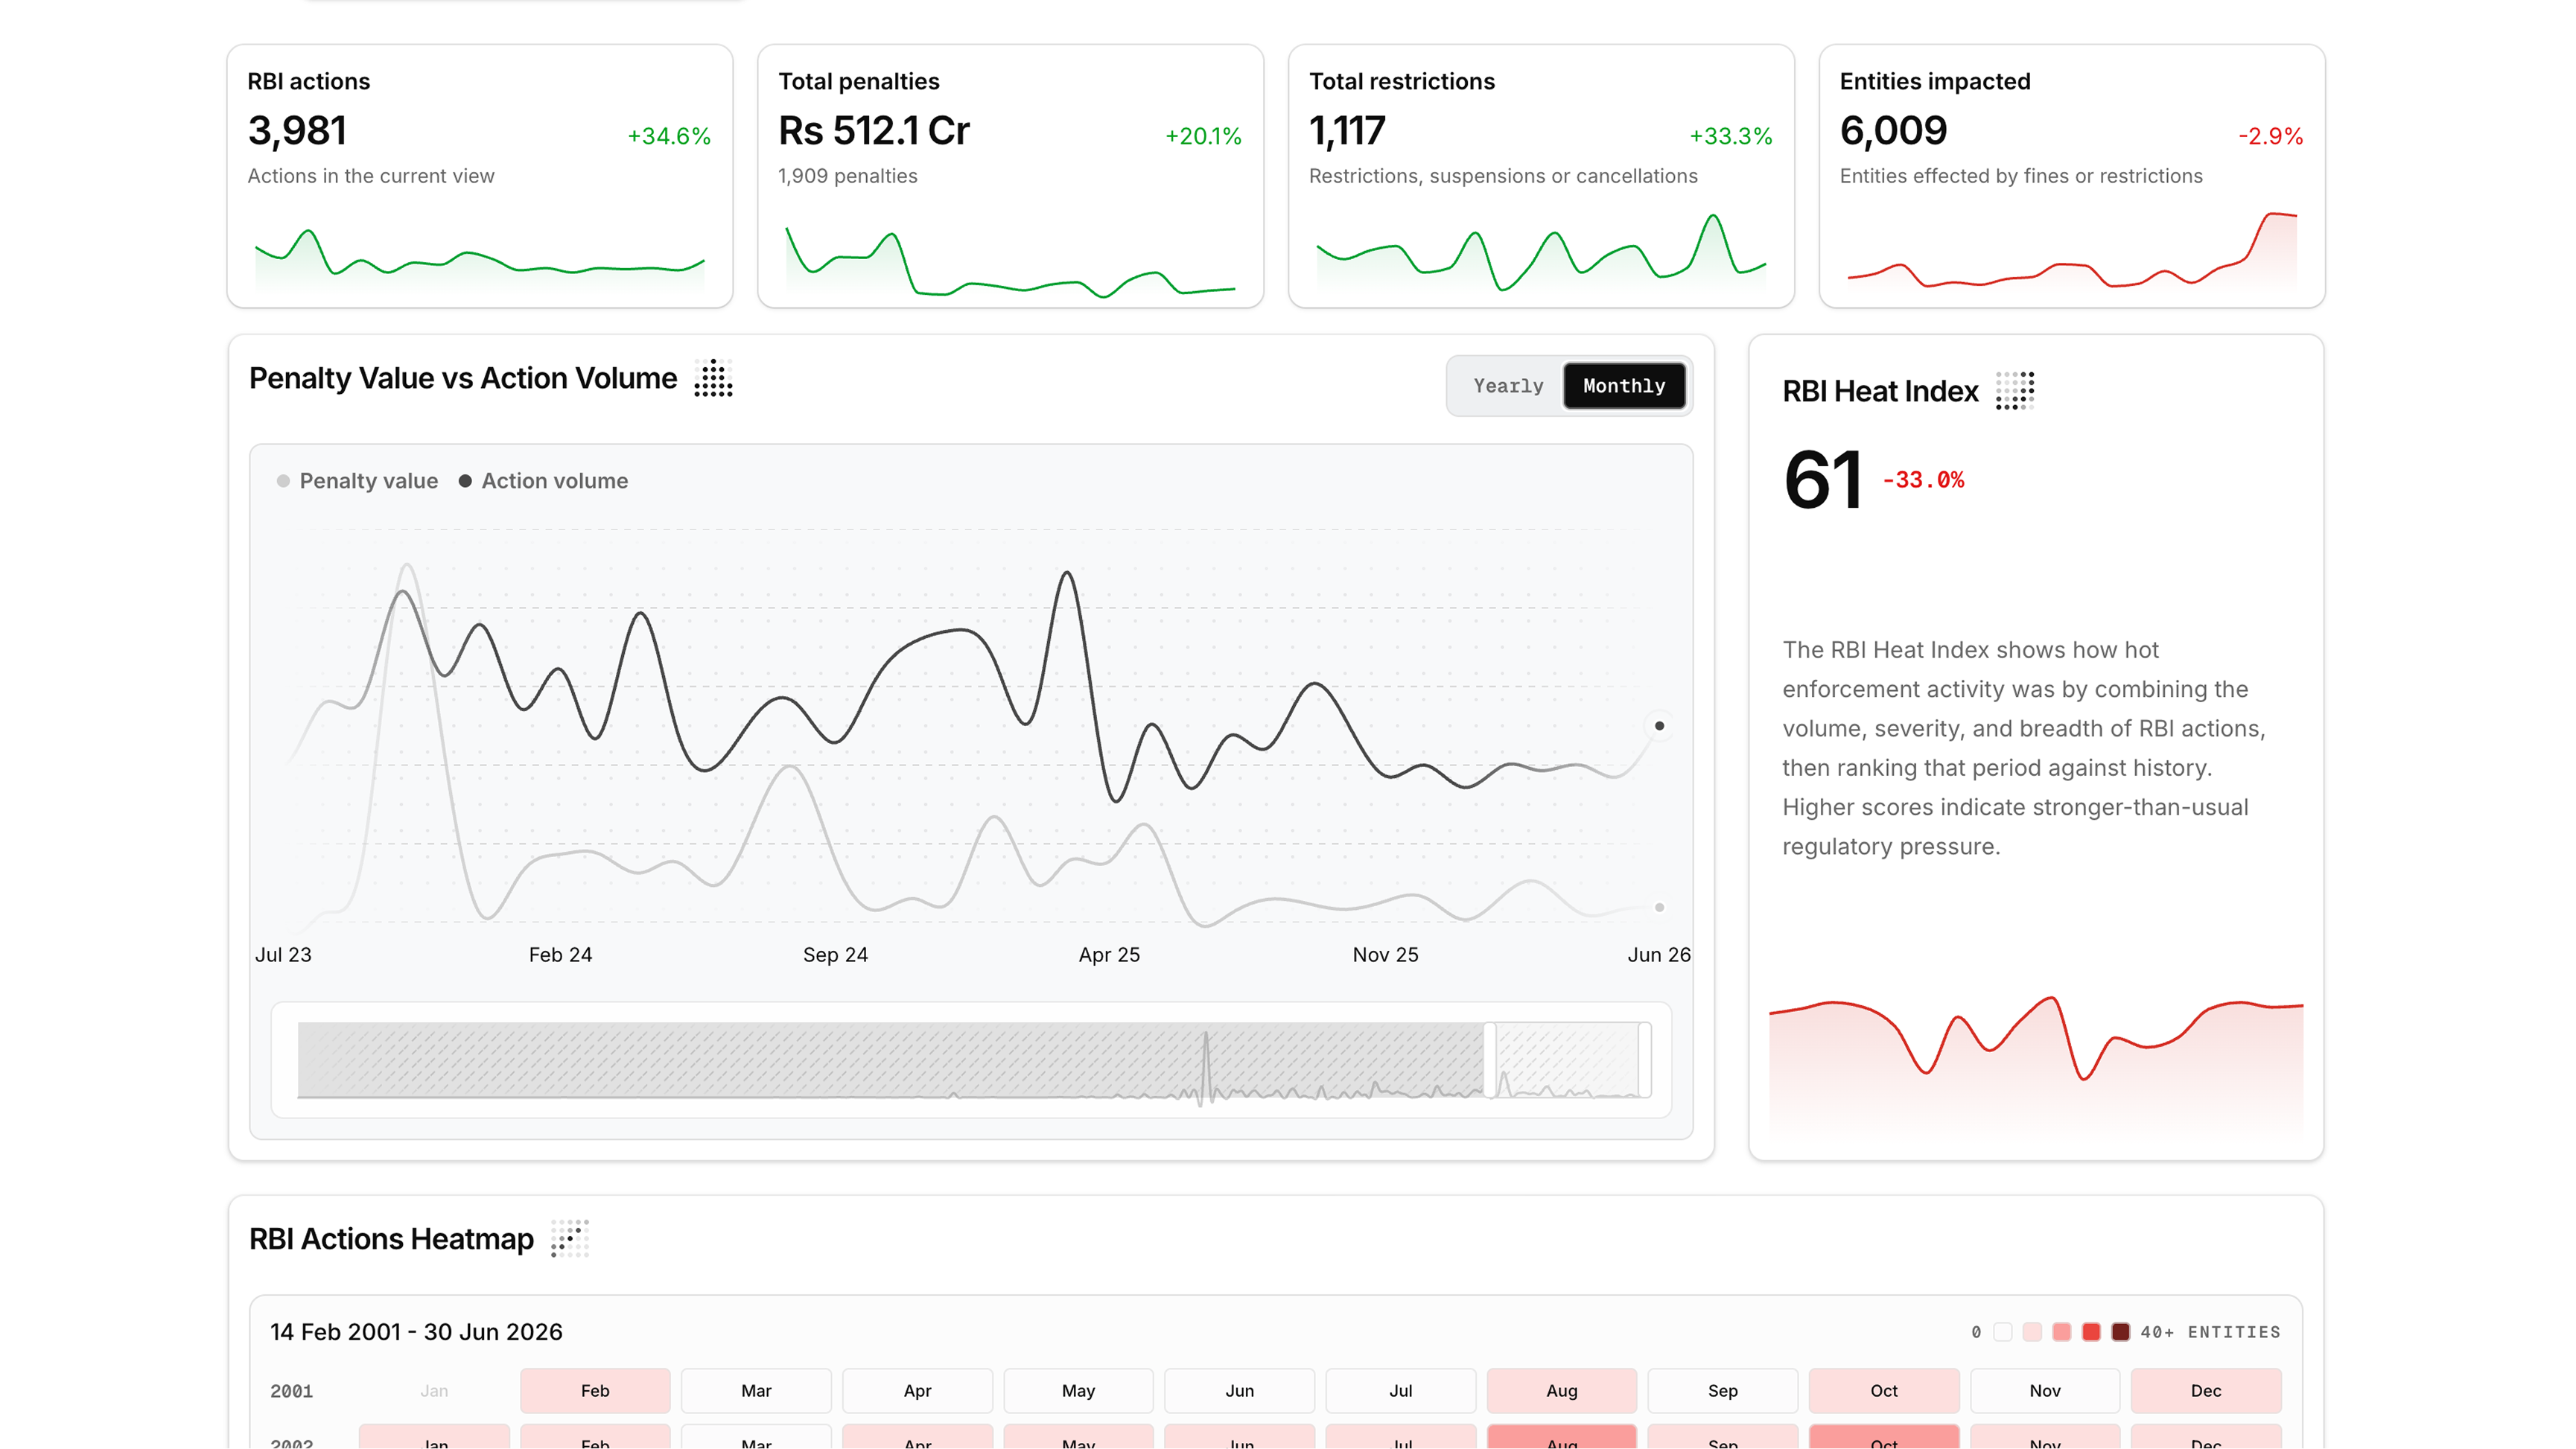Viewport: 2576px width, 1449px height.
Task: Click the dotted icon next to RBI Actions Heatmap
Action: click(x=570, y=1238)
